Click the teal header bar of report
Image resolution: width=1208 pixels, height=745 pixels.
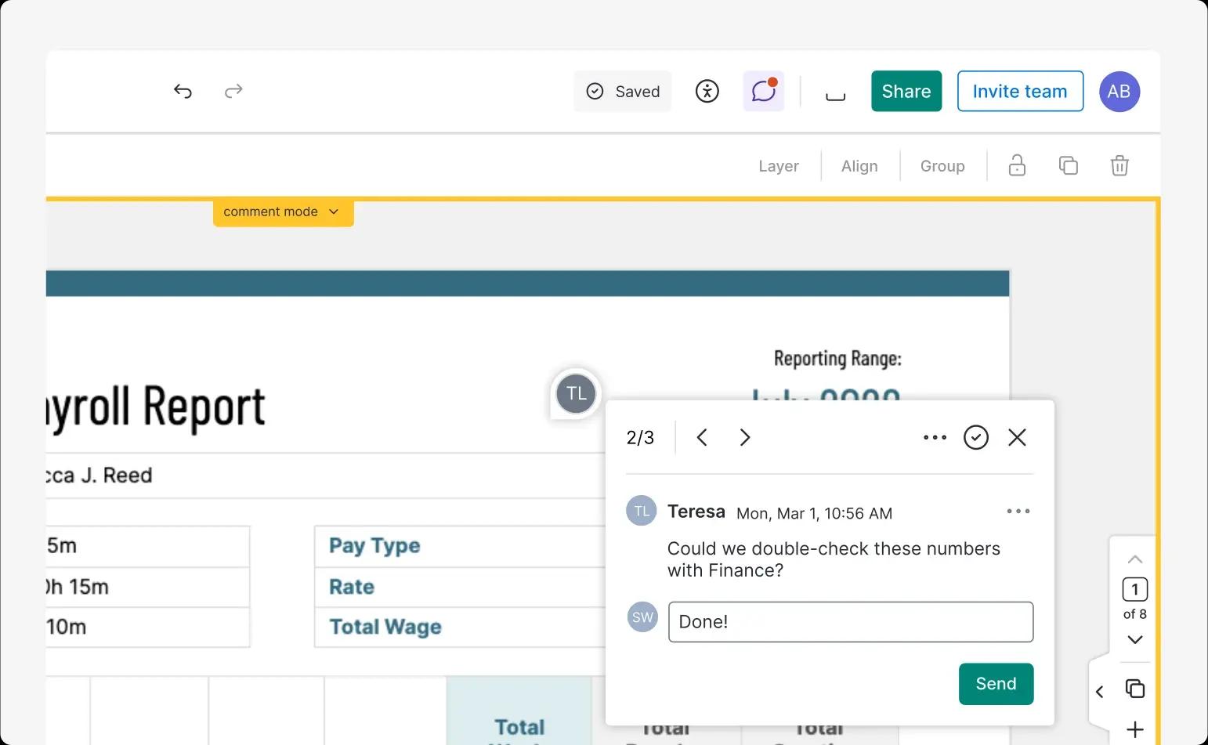(527, 284)
